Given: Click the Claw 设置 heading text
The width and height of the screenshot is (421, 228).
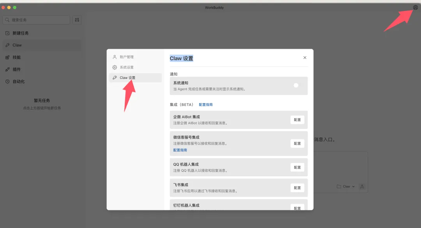Looking at the screenshot, I should click(x=182, y=58).
